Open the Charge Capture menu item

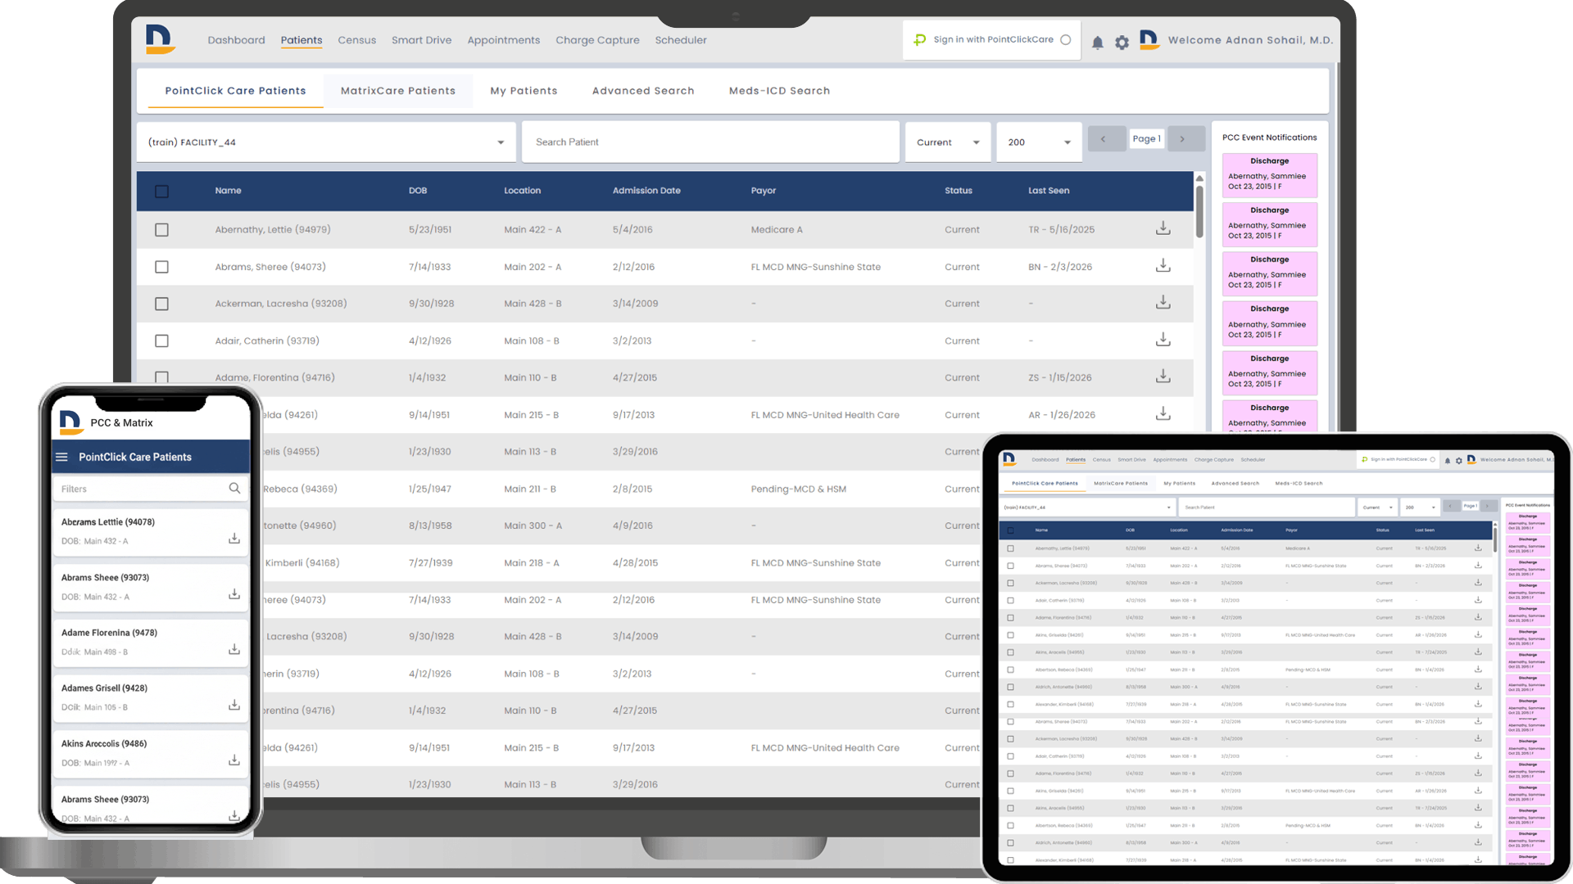pyautogui.click(x=597, y=40)
